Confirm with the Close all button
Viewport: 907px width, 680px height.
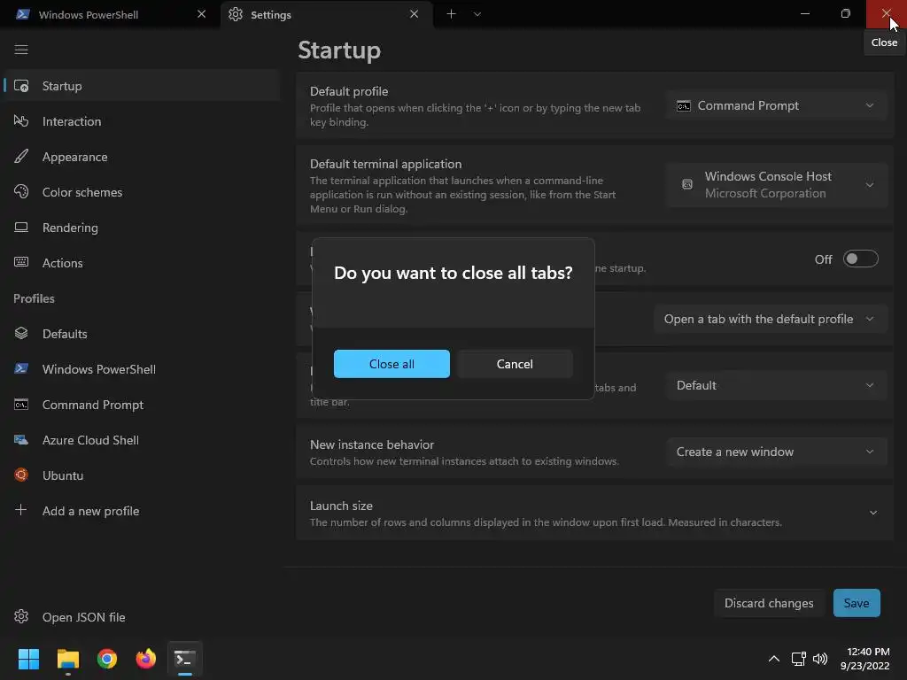pos(391,364)
